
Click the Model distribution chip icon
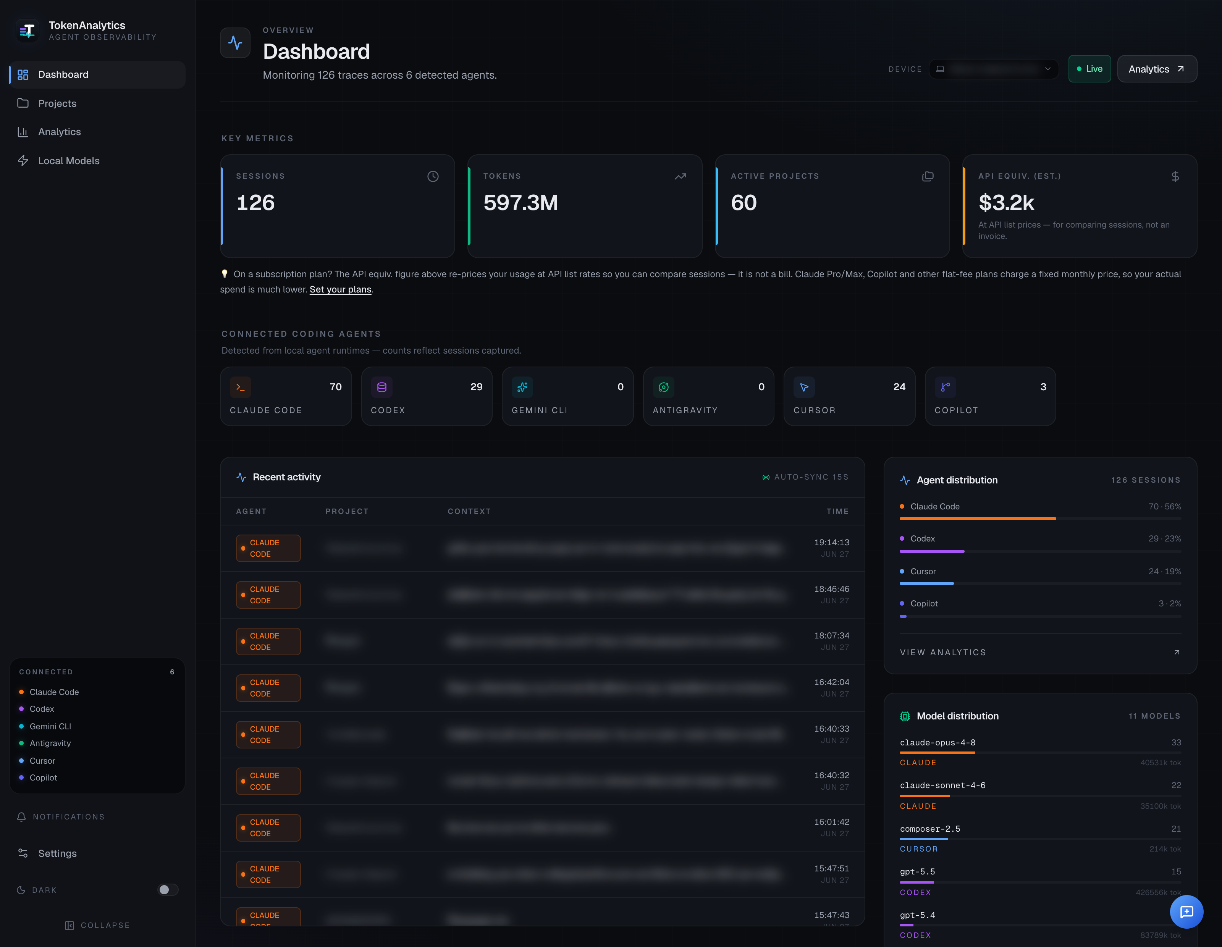[905, 716]
